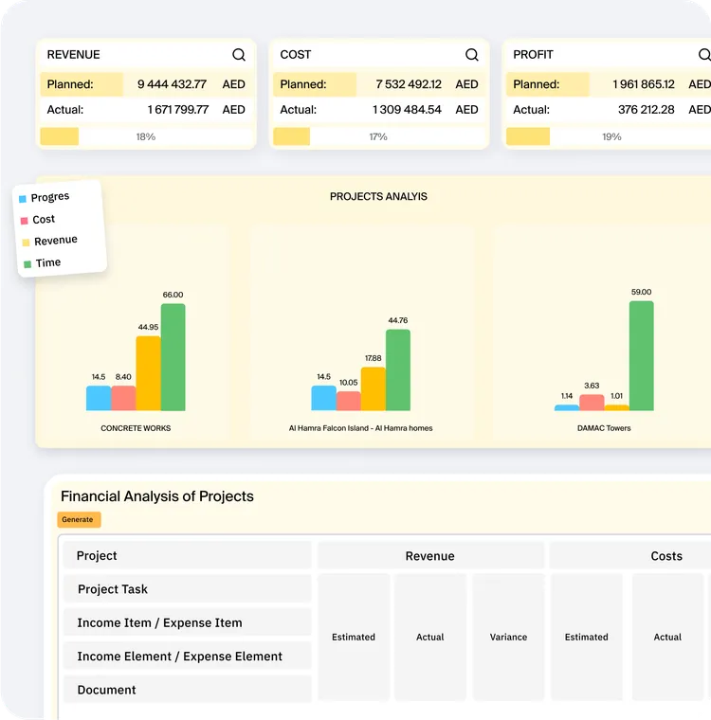Click the 66.00 green bar in CONCRETE WORKS
Image resolution: width=711 pixels, height=720 pixels.
tap(173, 357)
